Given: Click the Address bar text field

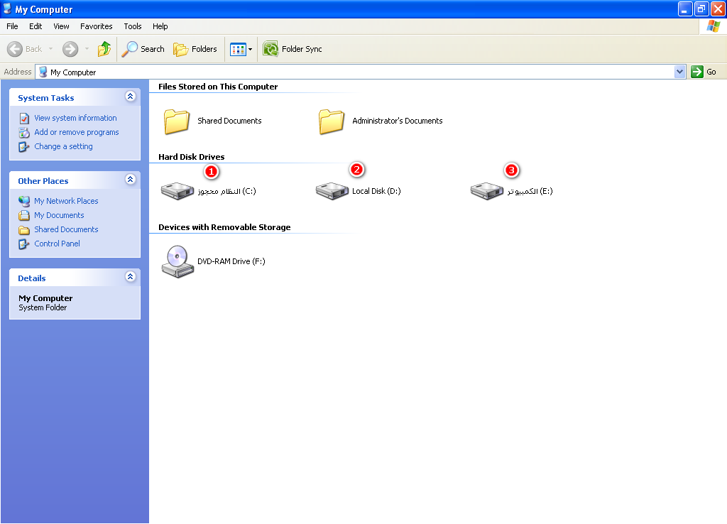Looking at the screenshot, I should point(355,72).
